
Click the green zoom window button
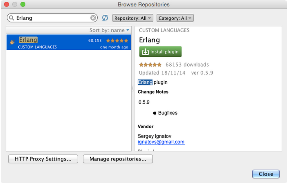pyautogui.click(x=23, y=4)
